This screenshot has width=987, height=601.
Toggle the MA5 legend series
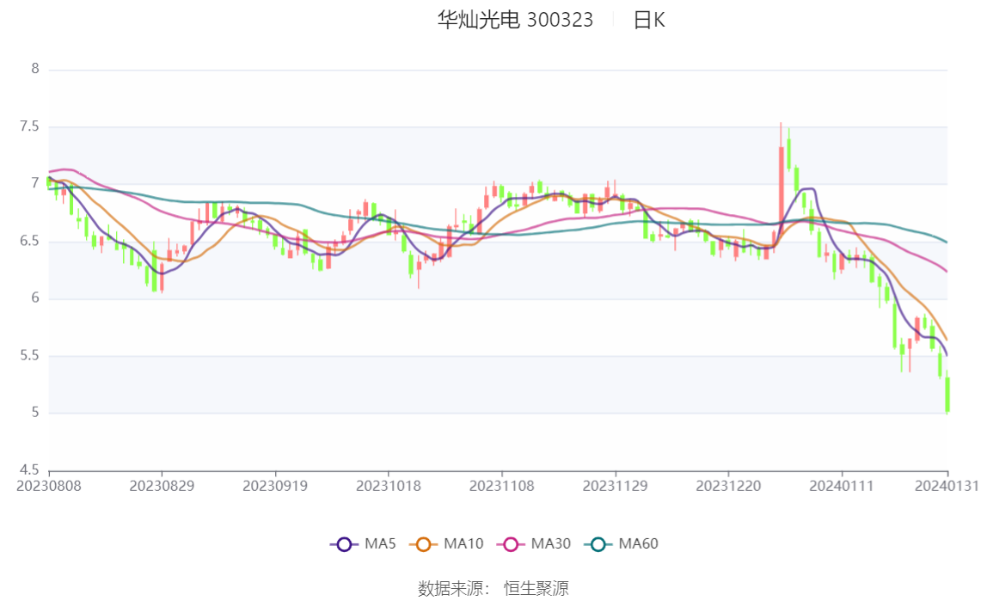pos(363,543)
